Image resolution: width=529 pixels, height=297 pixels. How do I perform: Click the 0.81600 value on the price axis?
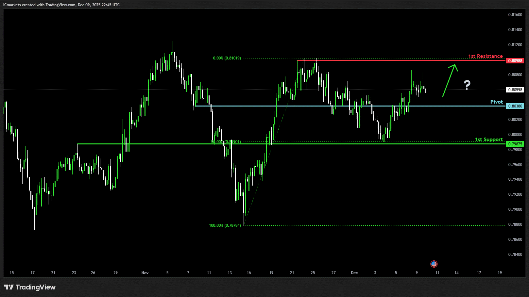[515, 15]
